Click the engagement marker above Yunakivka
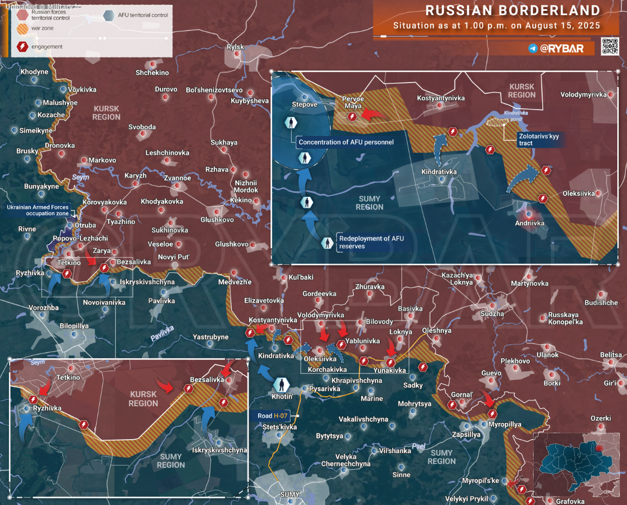The height and width of the screenshot is (505, 627). coord(390,363)
